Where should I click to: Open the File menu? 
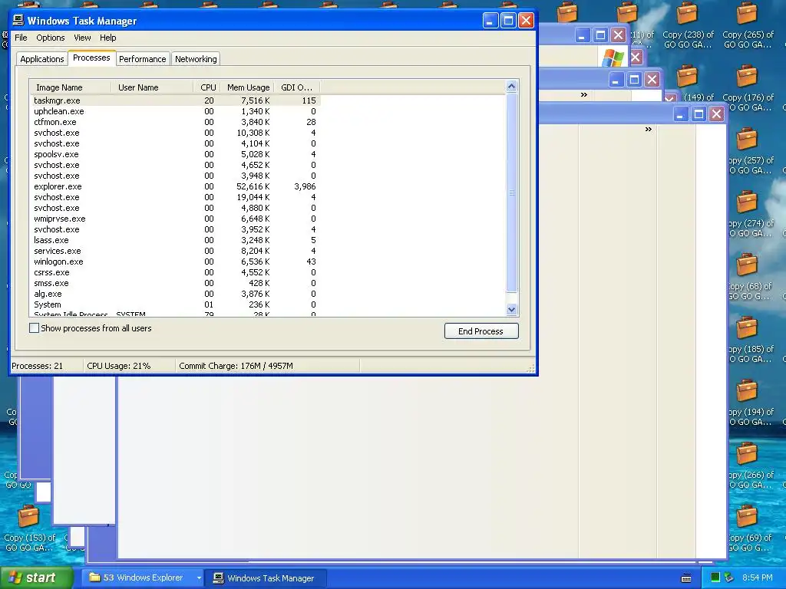(21, 38)
